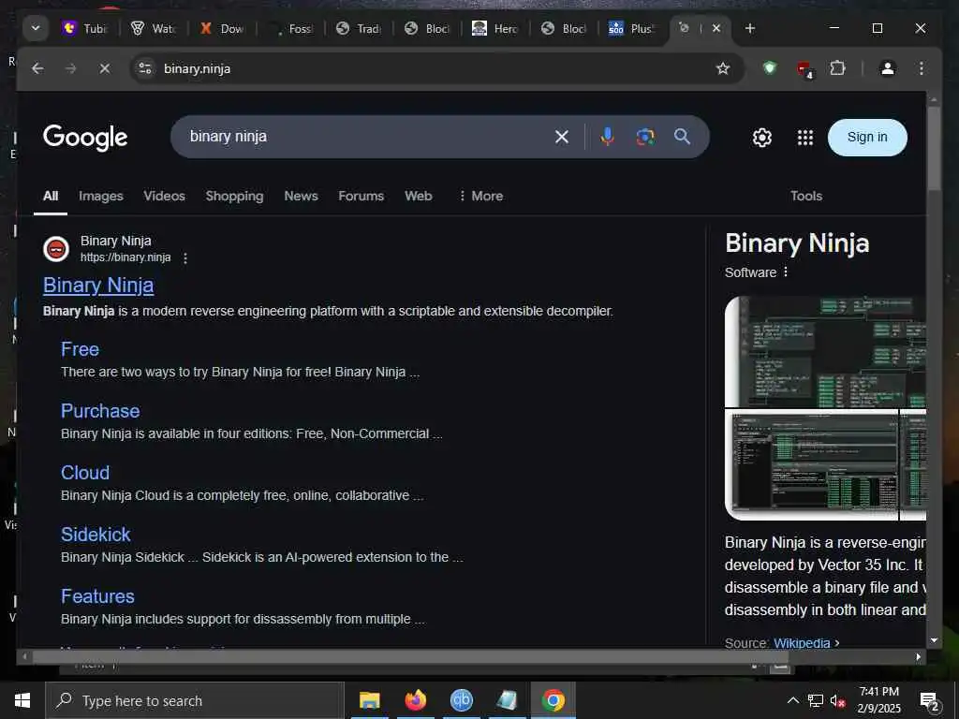959x719 pixels.
Task: Open search Tools
Action: tap(806, 196)
